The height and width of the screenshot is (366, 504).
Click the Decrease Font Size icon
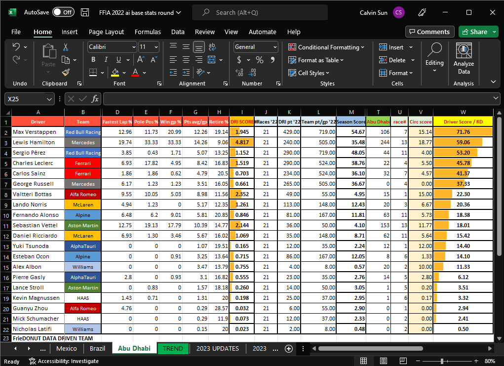(x=154, y=59)
